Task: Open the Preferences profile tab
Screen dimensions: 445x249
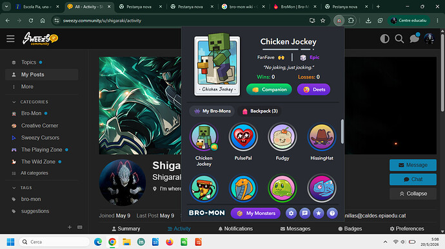Action: coord(407,228)
